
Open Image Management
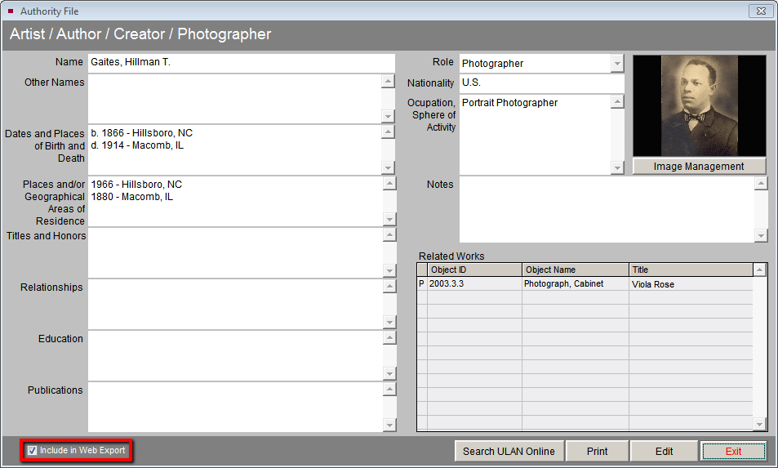699,167
